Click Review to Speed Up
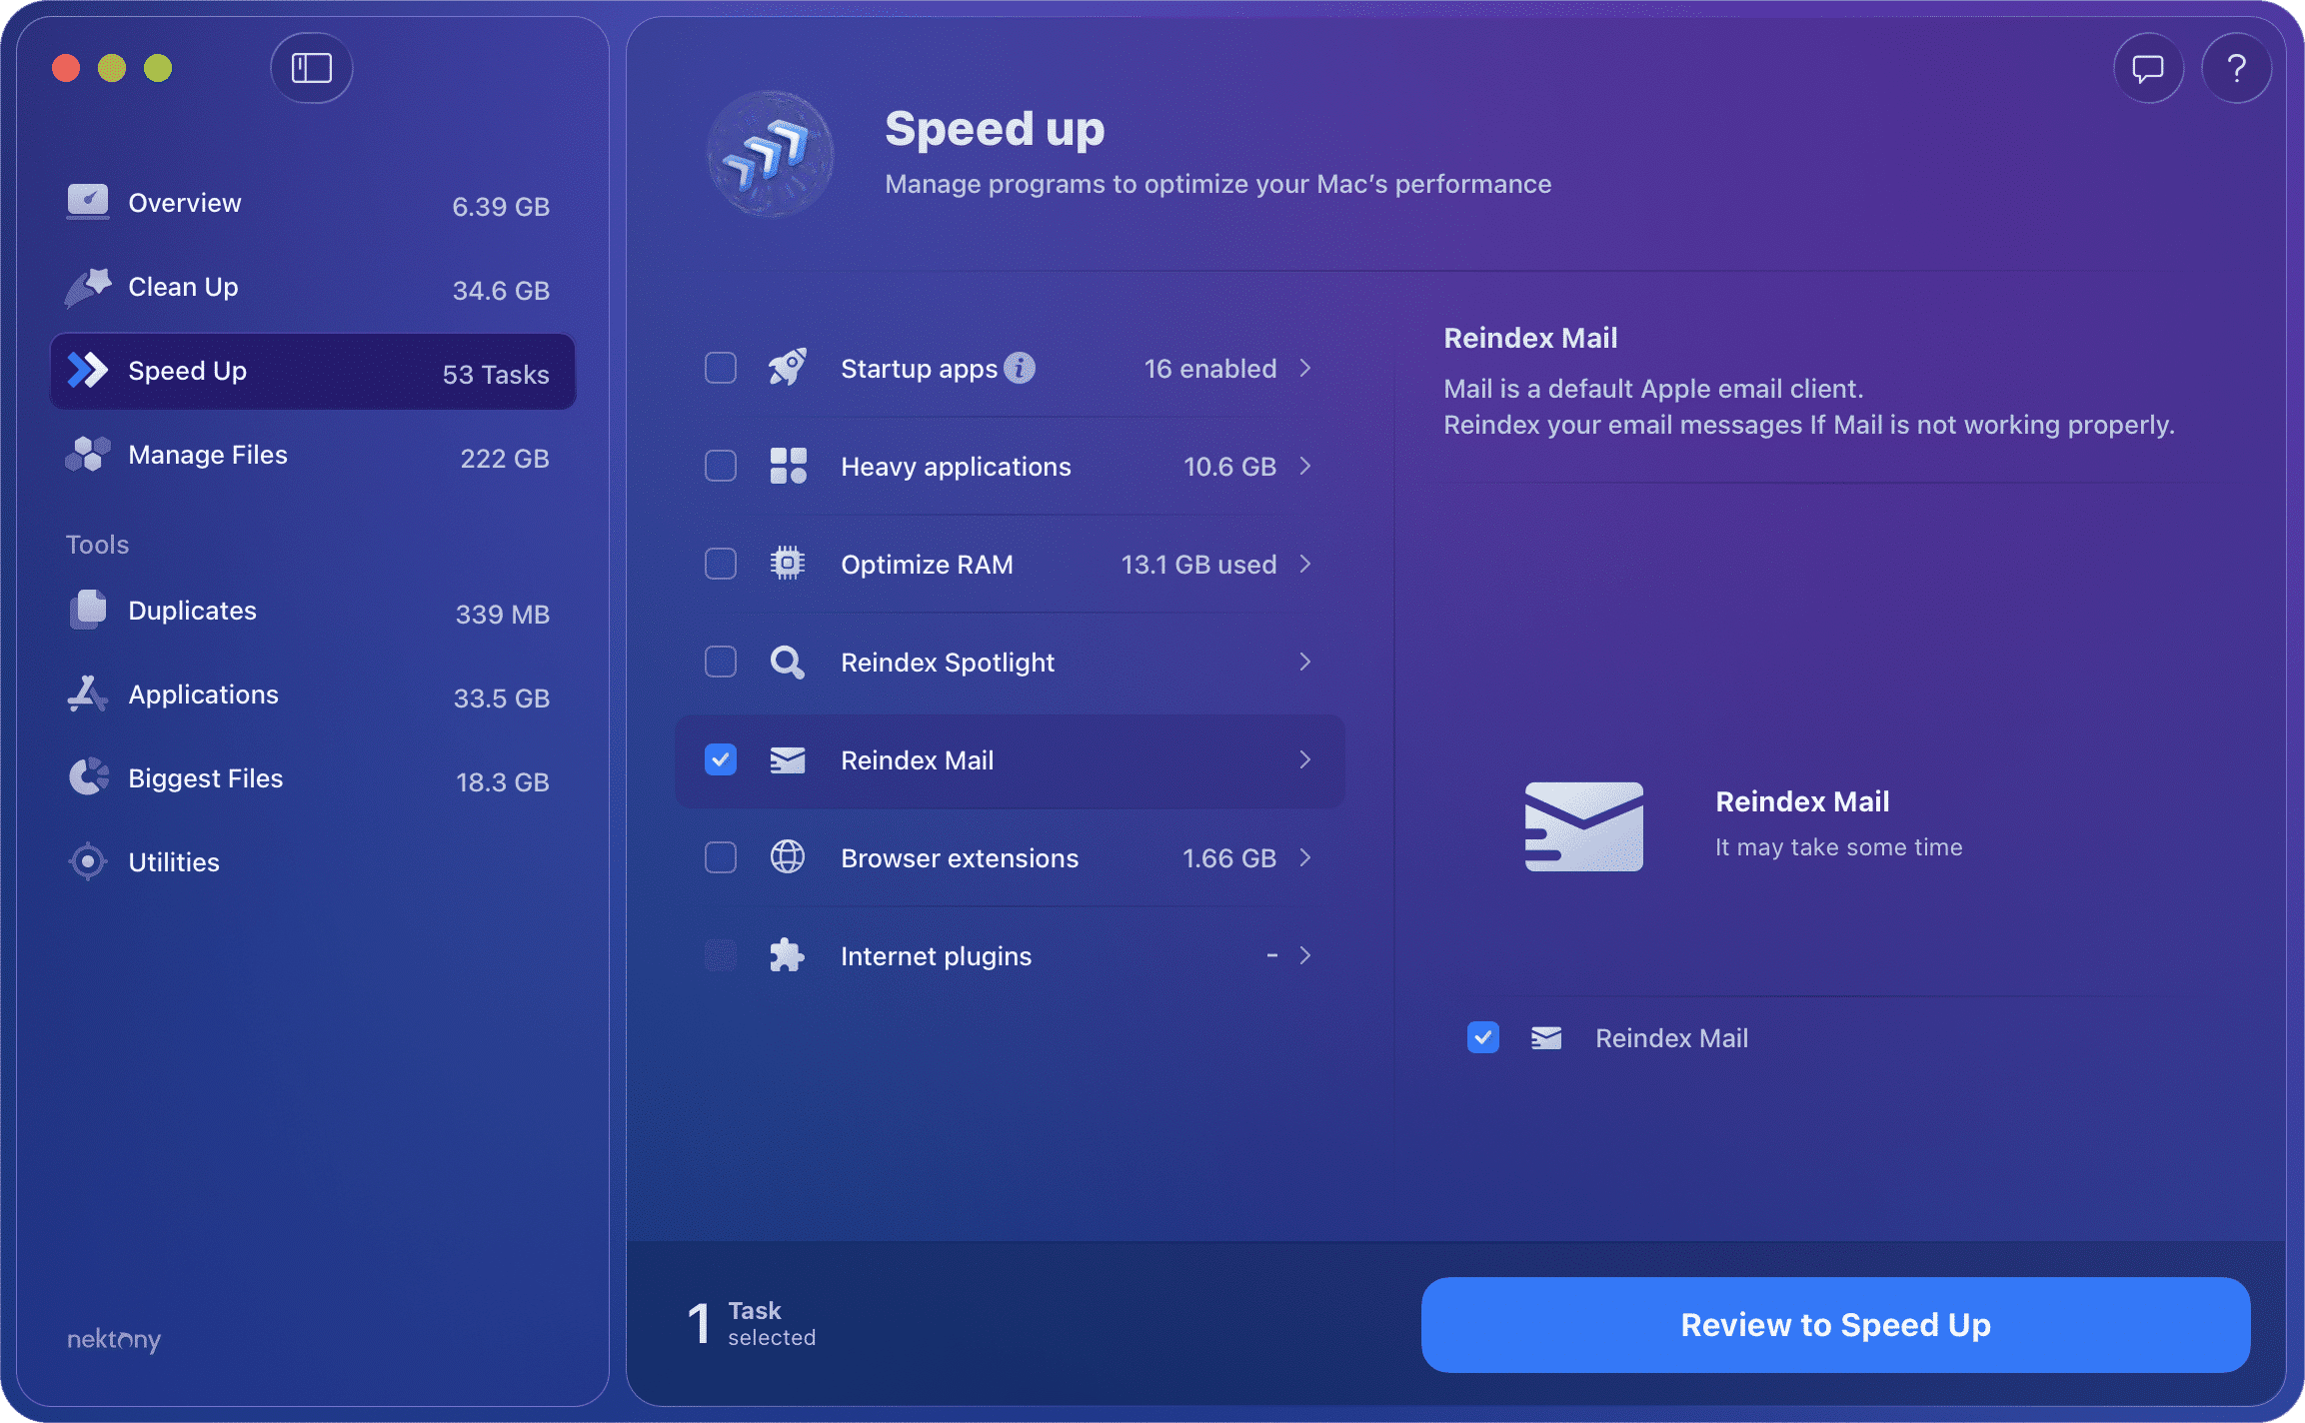The width and height of the screenshot is (2305, 1423). 1835,1325
